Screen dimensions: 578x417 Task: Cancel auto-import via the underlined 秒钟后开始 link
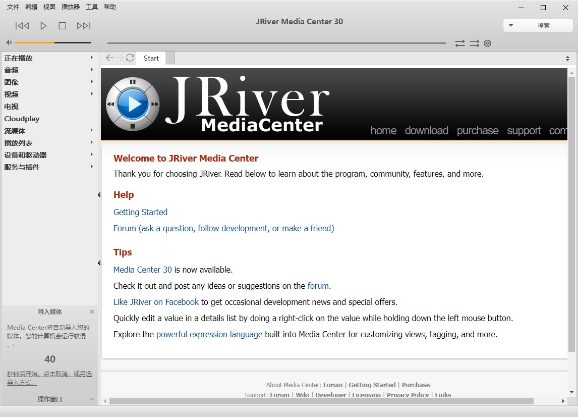coord(49,378)
